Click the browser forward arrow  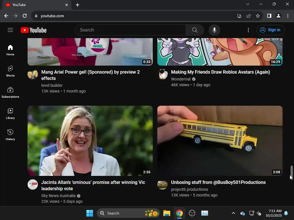[x=16, y=16]
